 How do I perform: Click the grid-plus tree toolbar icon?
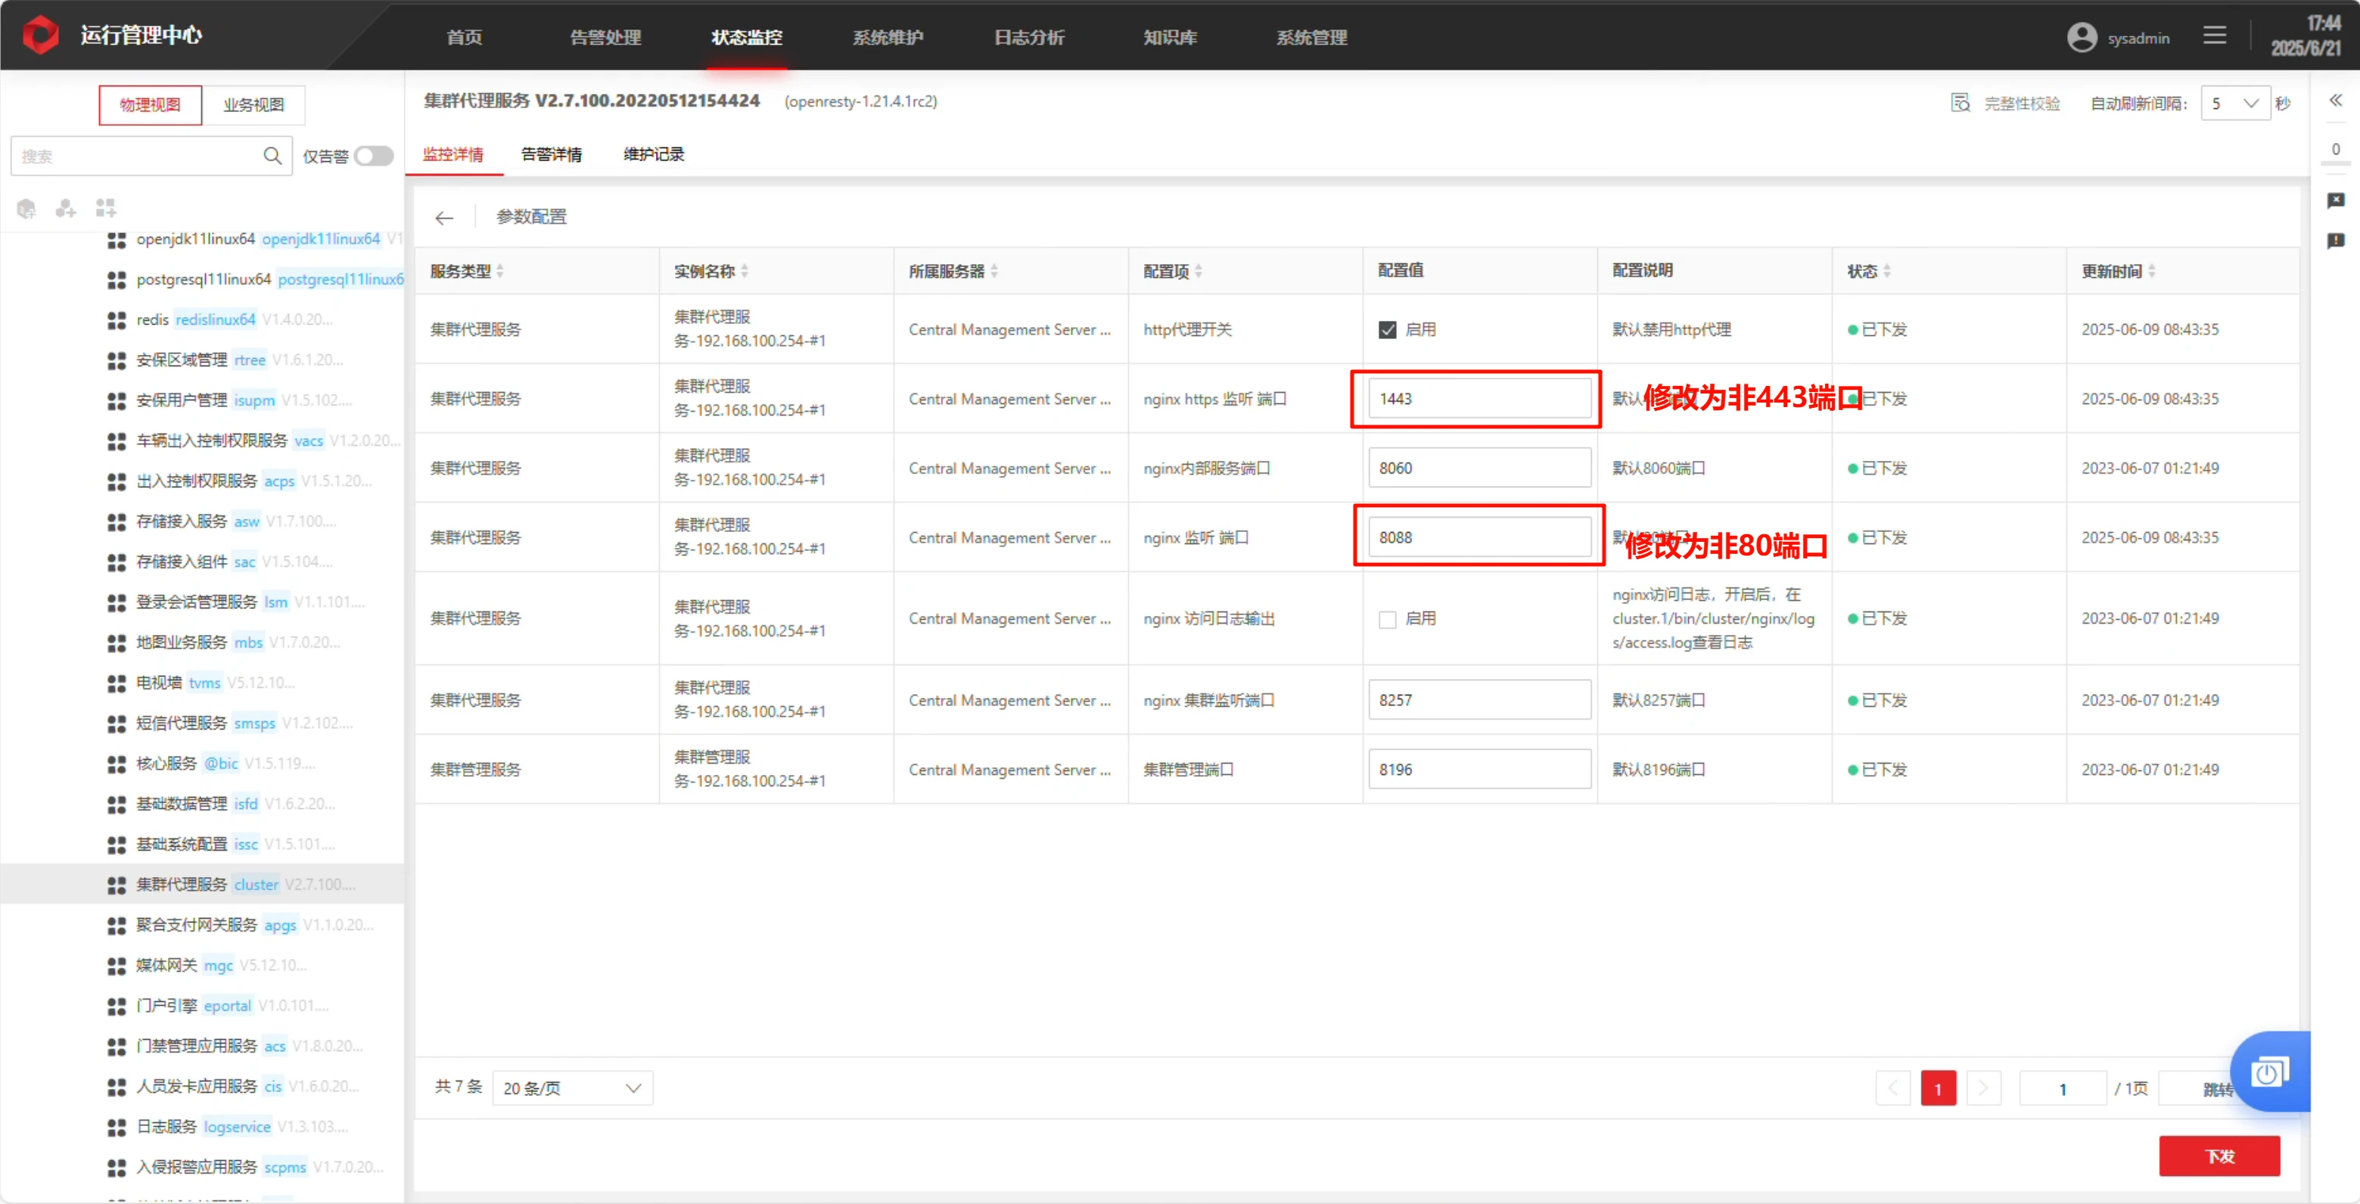tap(106, 209)
